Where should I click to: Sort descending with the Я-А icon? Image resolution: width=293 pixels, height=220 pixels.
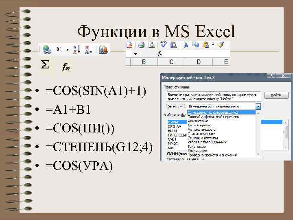pos(89,50)
